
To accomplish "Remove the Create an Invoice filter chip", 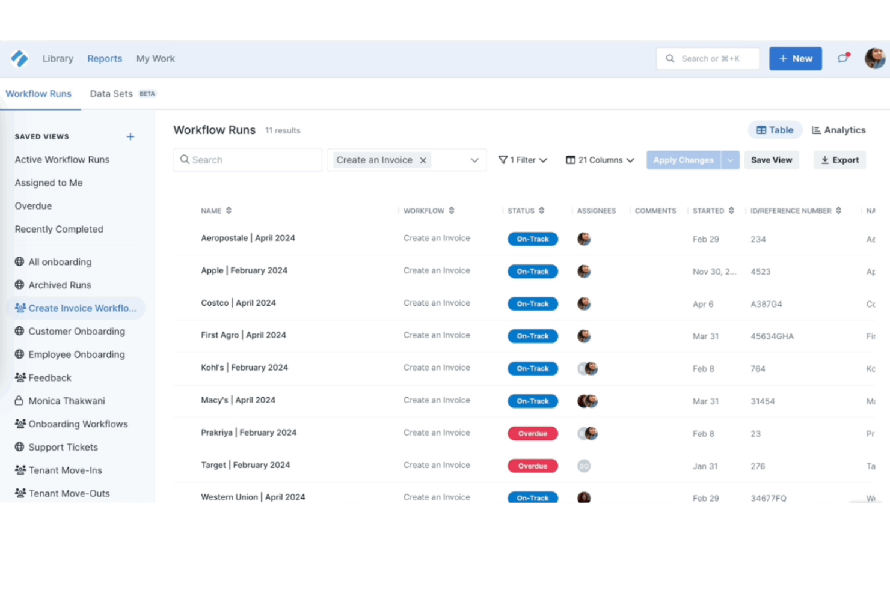I will click(423, 160).
